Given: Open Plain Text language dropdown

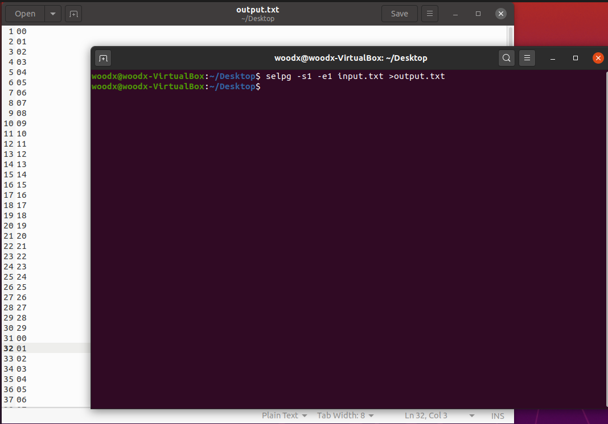Looking at the screenshot, I should click(284, 415).
